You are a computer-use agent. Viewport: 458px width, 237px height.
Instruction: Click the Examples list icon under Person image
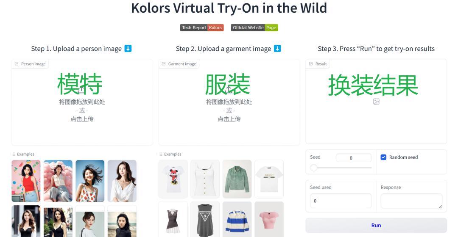coord(14,154)
